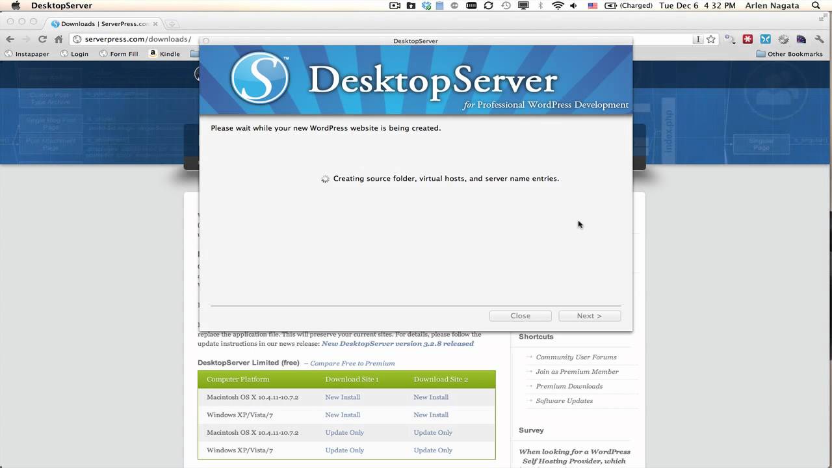Click the clipboard menu bar icon
The width and height of the screenshot is (832, 468).
pos(440,6)
